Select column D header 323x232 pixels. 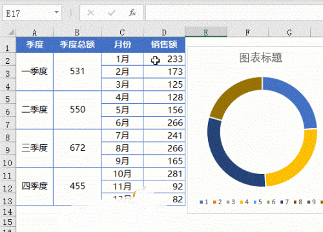point(164,32)
